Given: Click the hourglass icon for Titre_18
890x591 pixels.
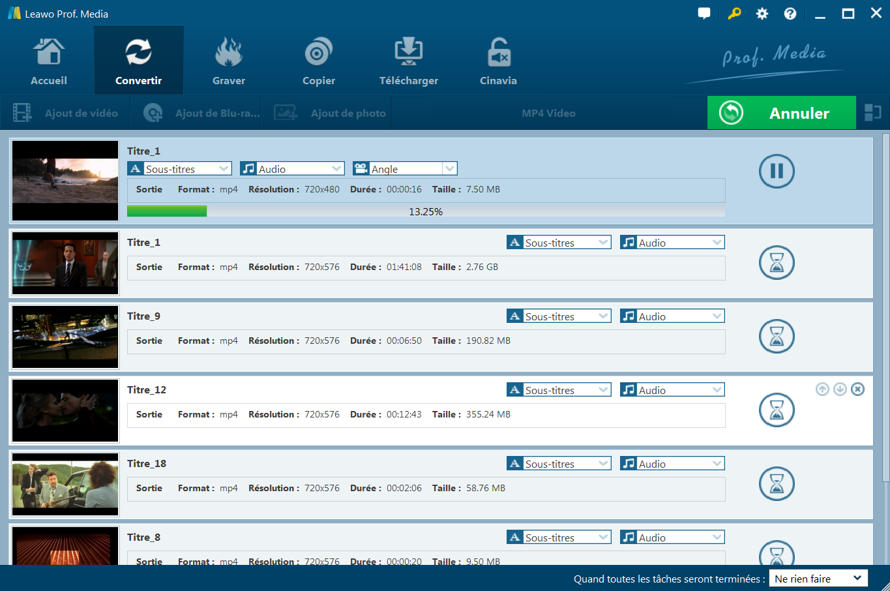Looking at the screenshot, I should click(777, 484).
